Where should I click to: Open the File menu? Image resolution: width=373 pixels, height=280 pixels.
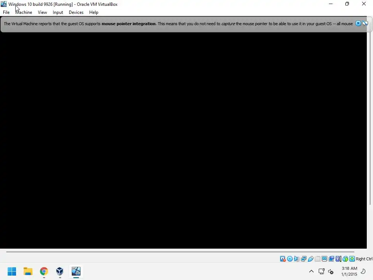6,12
